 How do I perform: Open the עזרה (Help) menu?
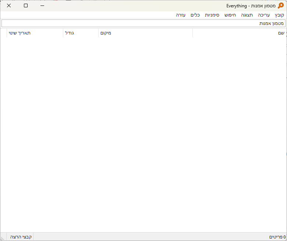[181, 15]
